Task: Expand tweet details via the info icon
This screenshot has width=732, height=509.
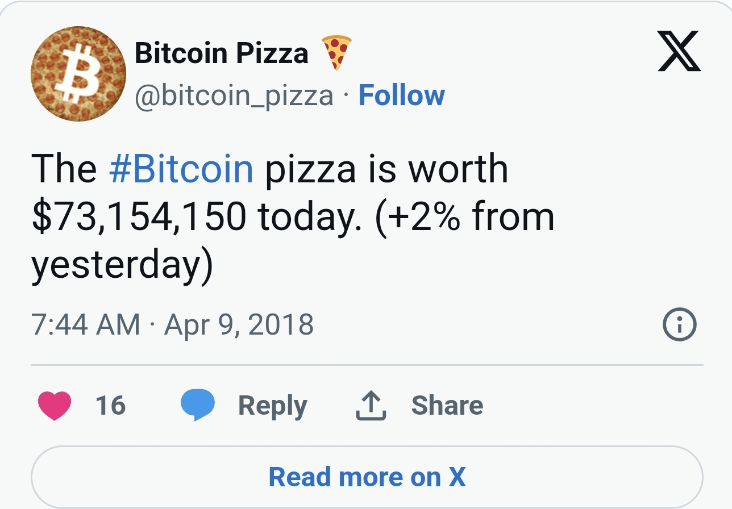Action: click(680, 324)
